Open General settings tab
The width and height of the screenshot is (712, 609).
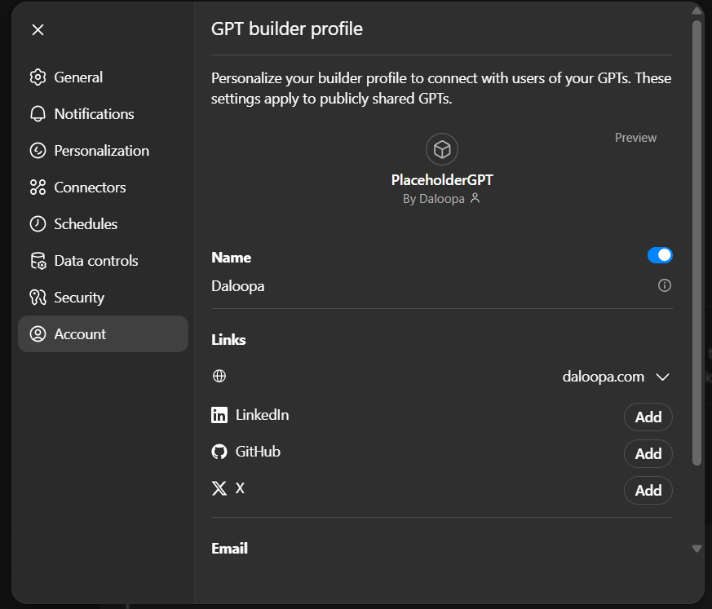(78, 77)
